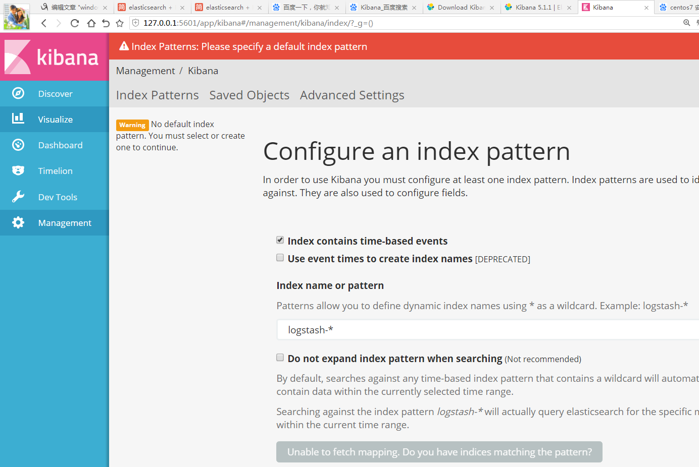
Task: Open the Saved Objects tab
Action: click(x=249, y=95)
